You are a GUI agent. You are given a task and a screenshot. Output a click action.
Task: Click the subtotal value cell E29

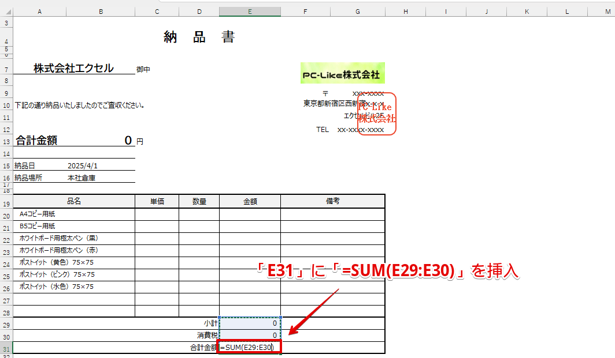[x=250, y=323]
